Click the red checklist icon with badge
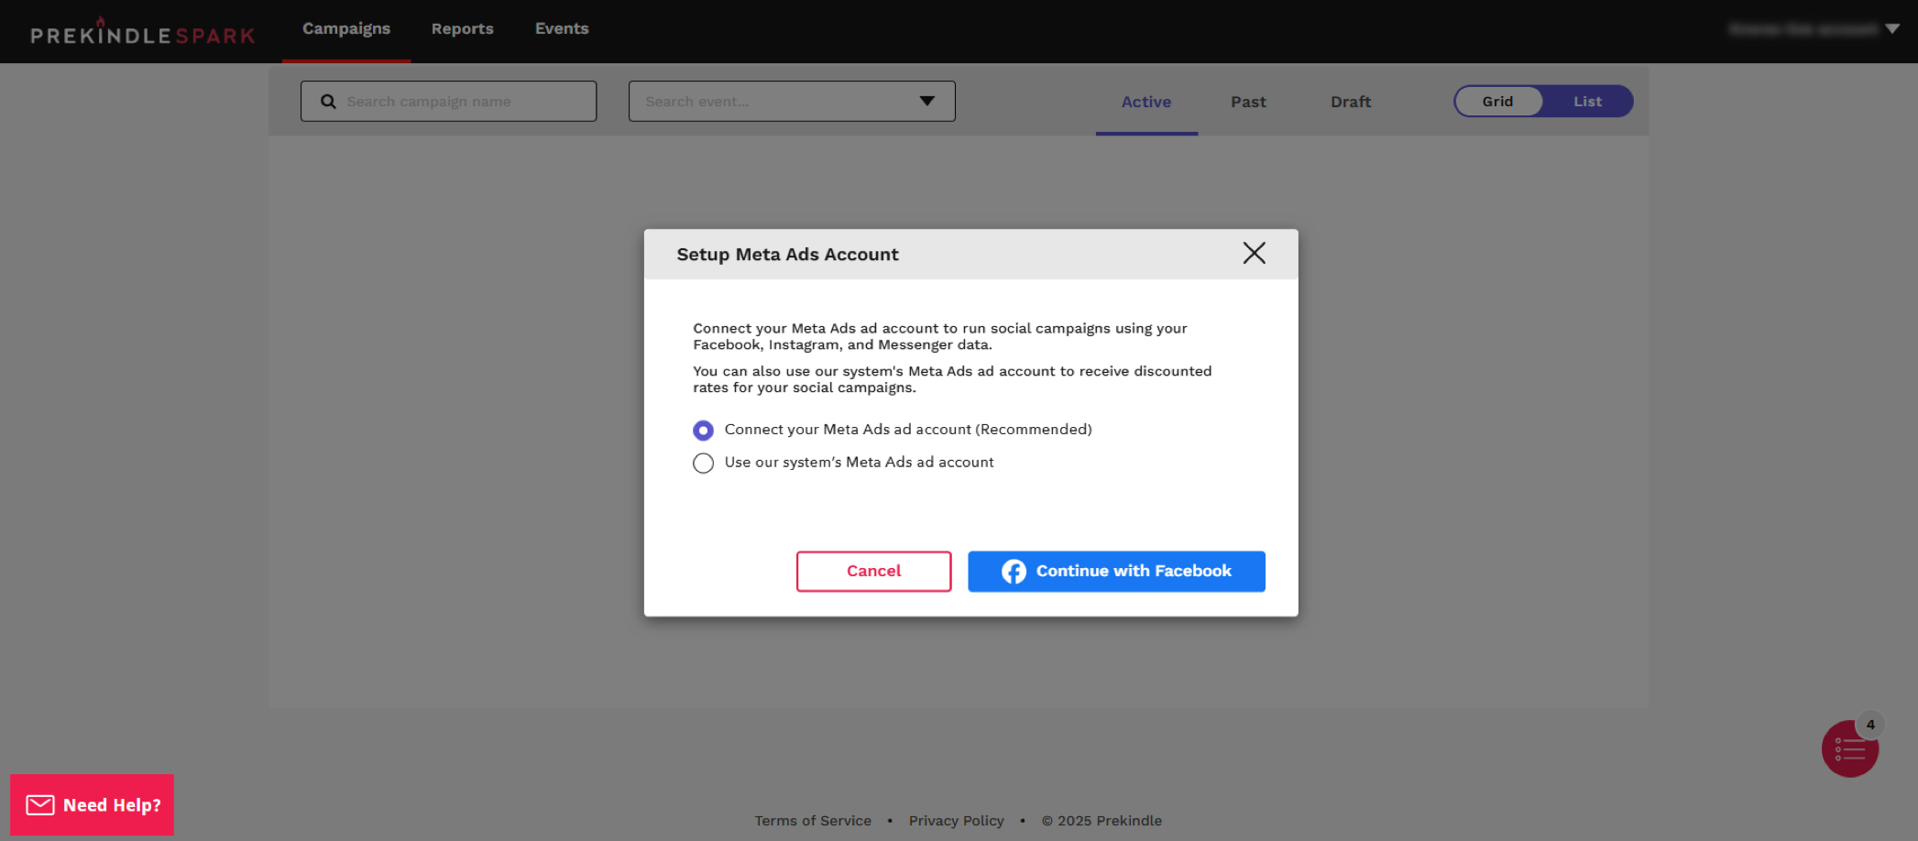 [1849, 749]
